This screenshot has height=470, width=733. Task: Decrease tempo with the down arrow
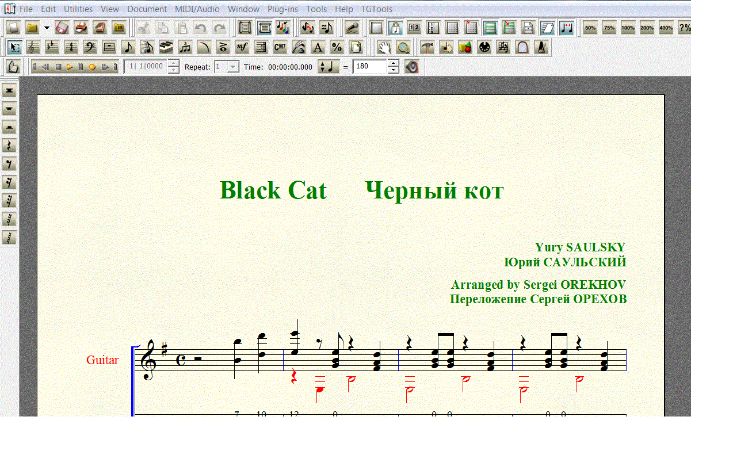coord(393,70)
